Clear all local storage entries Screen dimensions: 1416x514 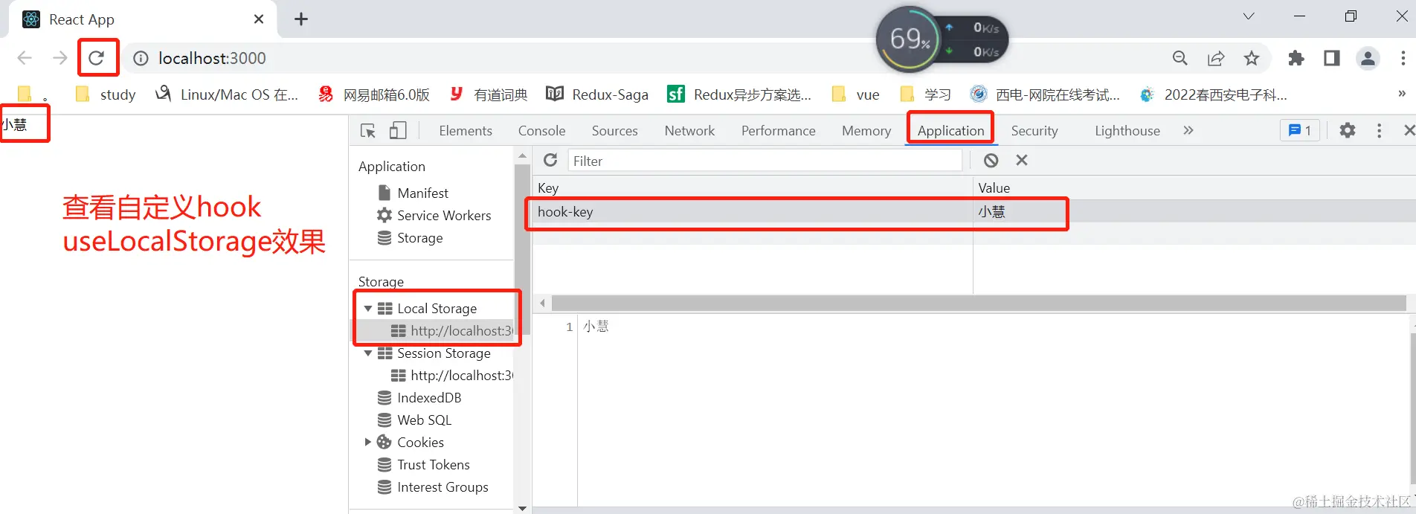click(x=991, y=160)
